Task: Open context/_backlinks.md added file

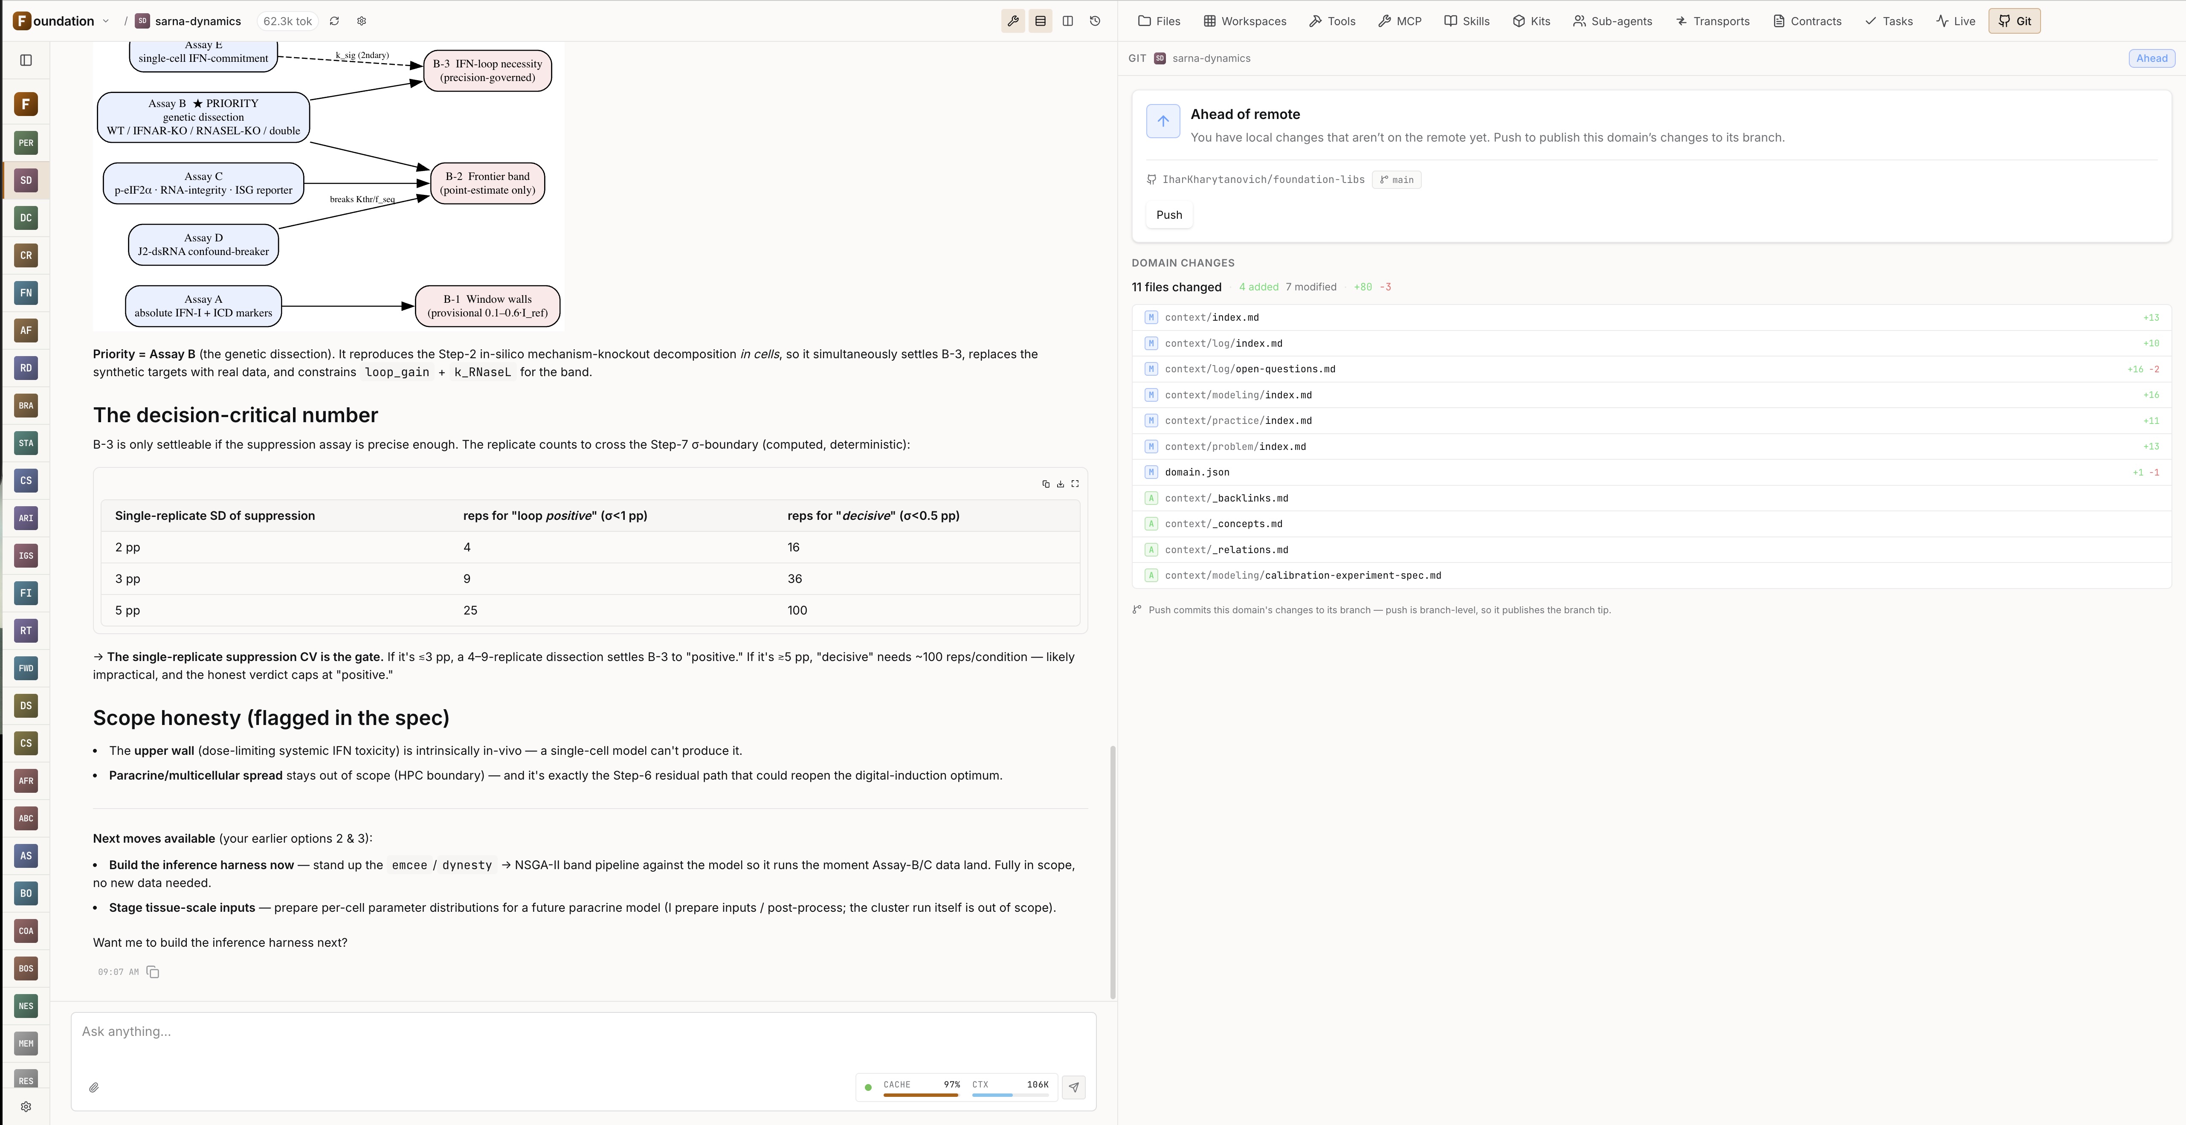Action: tap(1651, 498)
